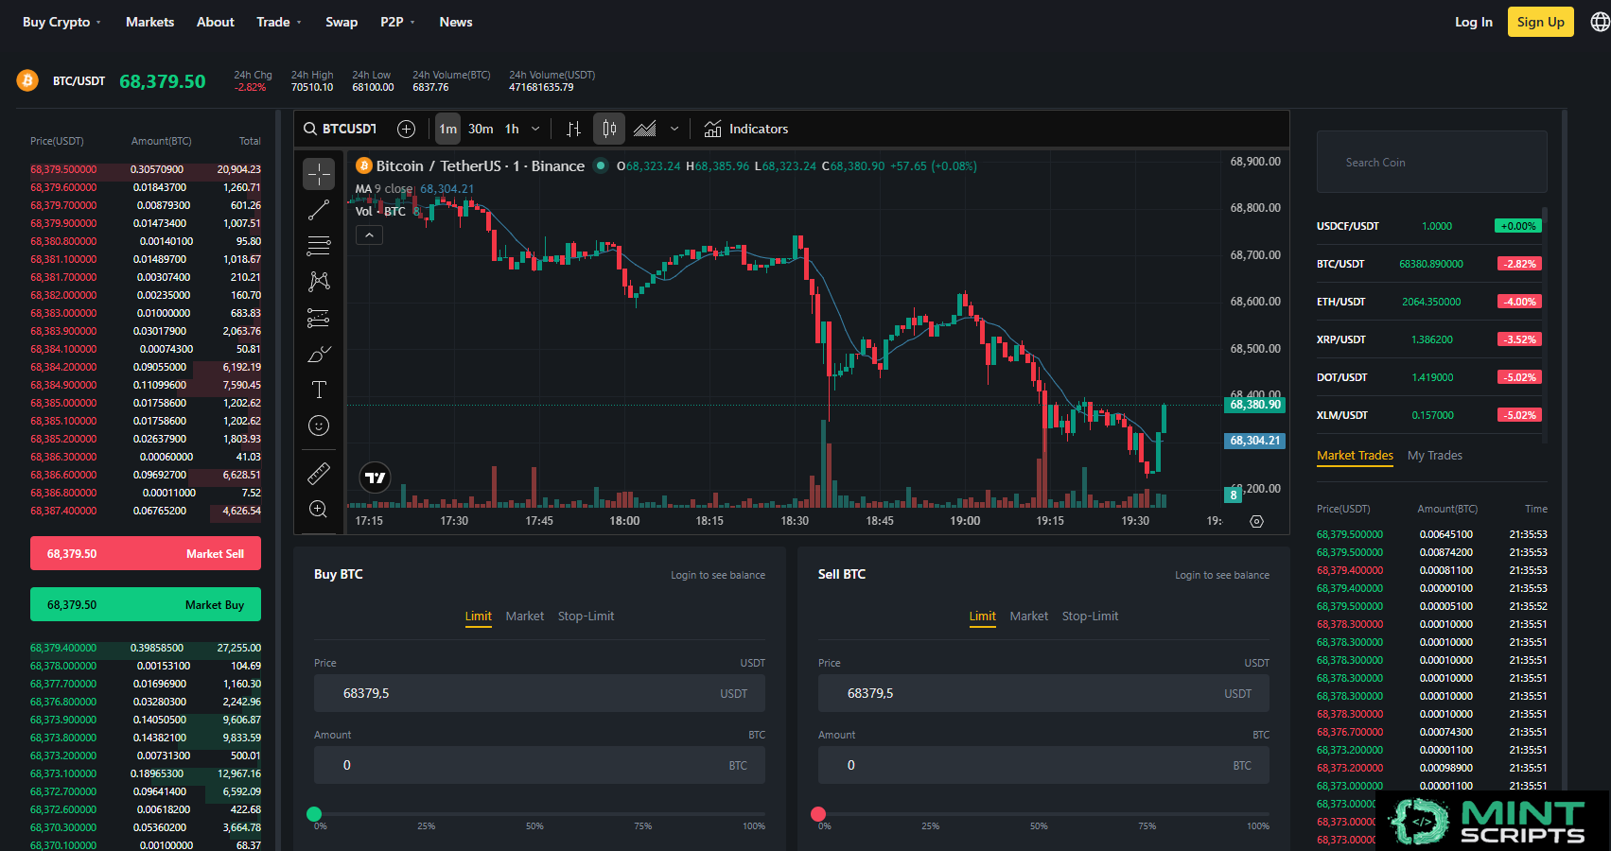Click the red Market Sell button
The height and width of the screenshot is (851, 1611).
coord(146,554)
